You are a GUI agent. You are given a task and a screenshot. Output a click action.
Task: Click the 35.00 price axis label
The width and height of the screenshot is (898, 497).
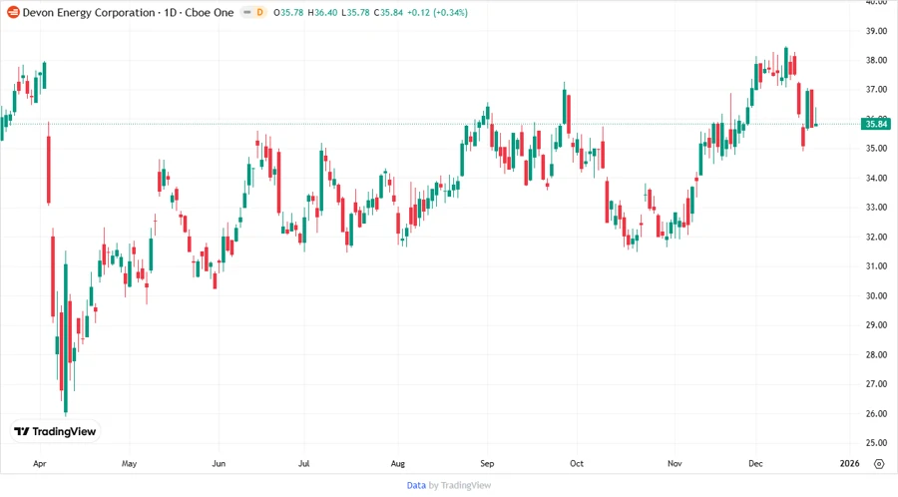pyautogui.click(x=876, y=149)
